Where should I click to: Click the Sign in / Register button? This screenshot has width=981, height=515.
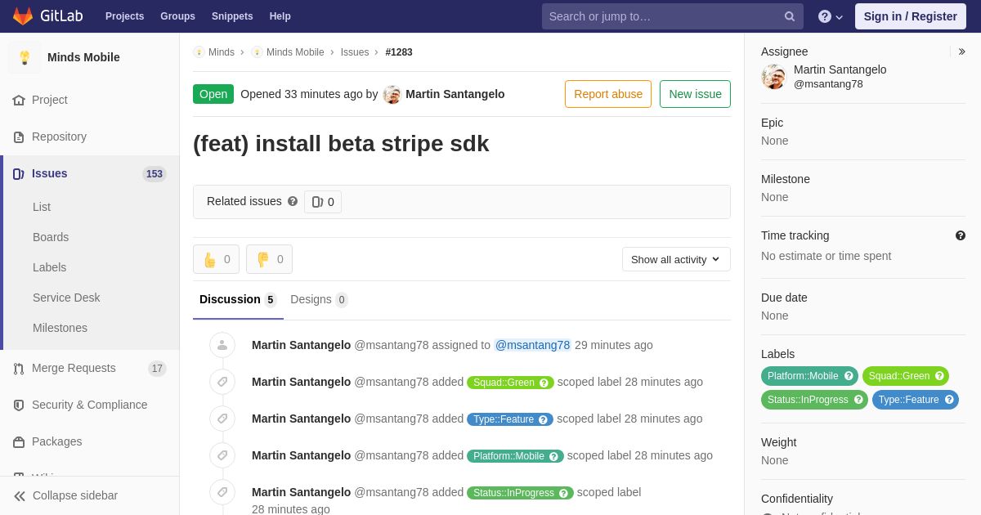910,16
